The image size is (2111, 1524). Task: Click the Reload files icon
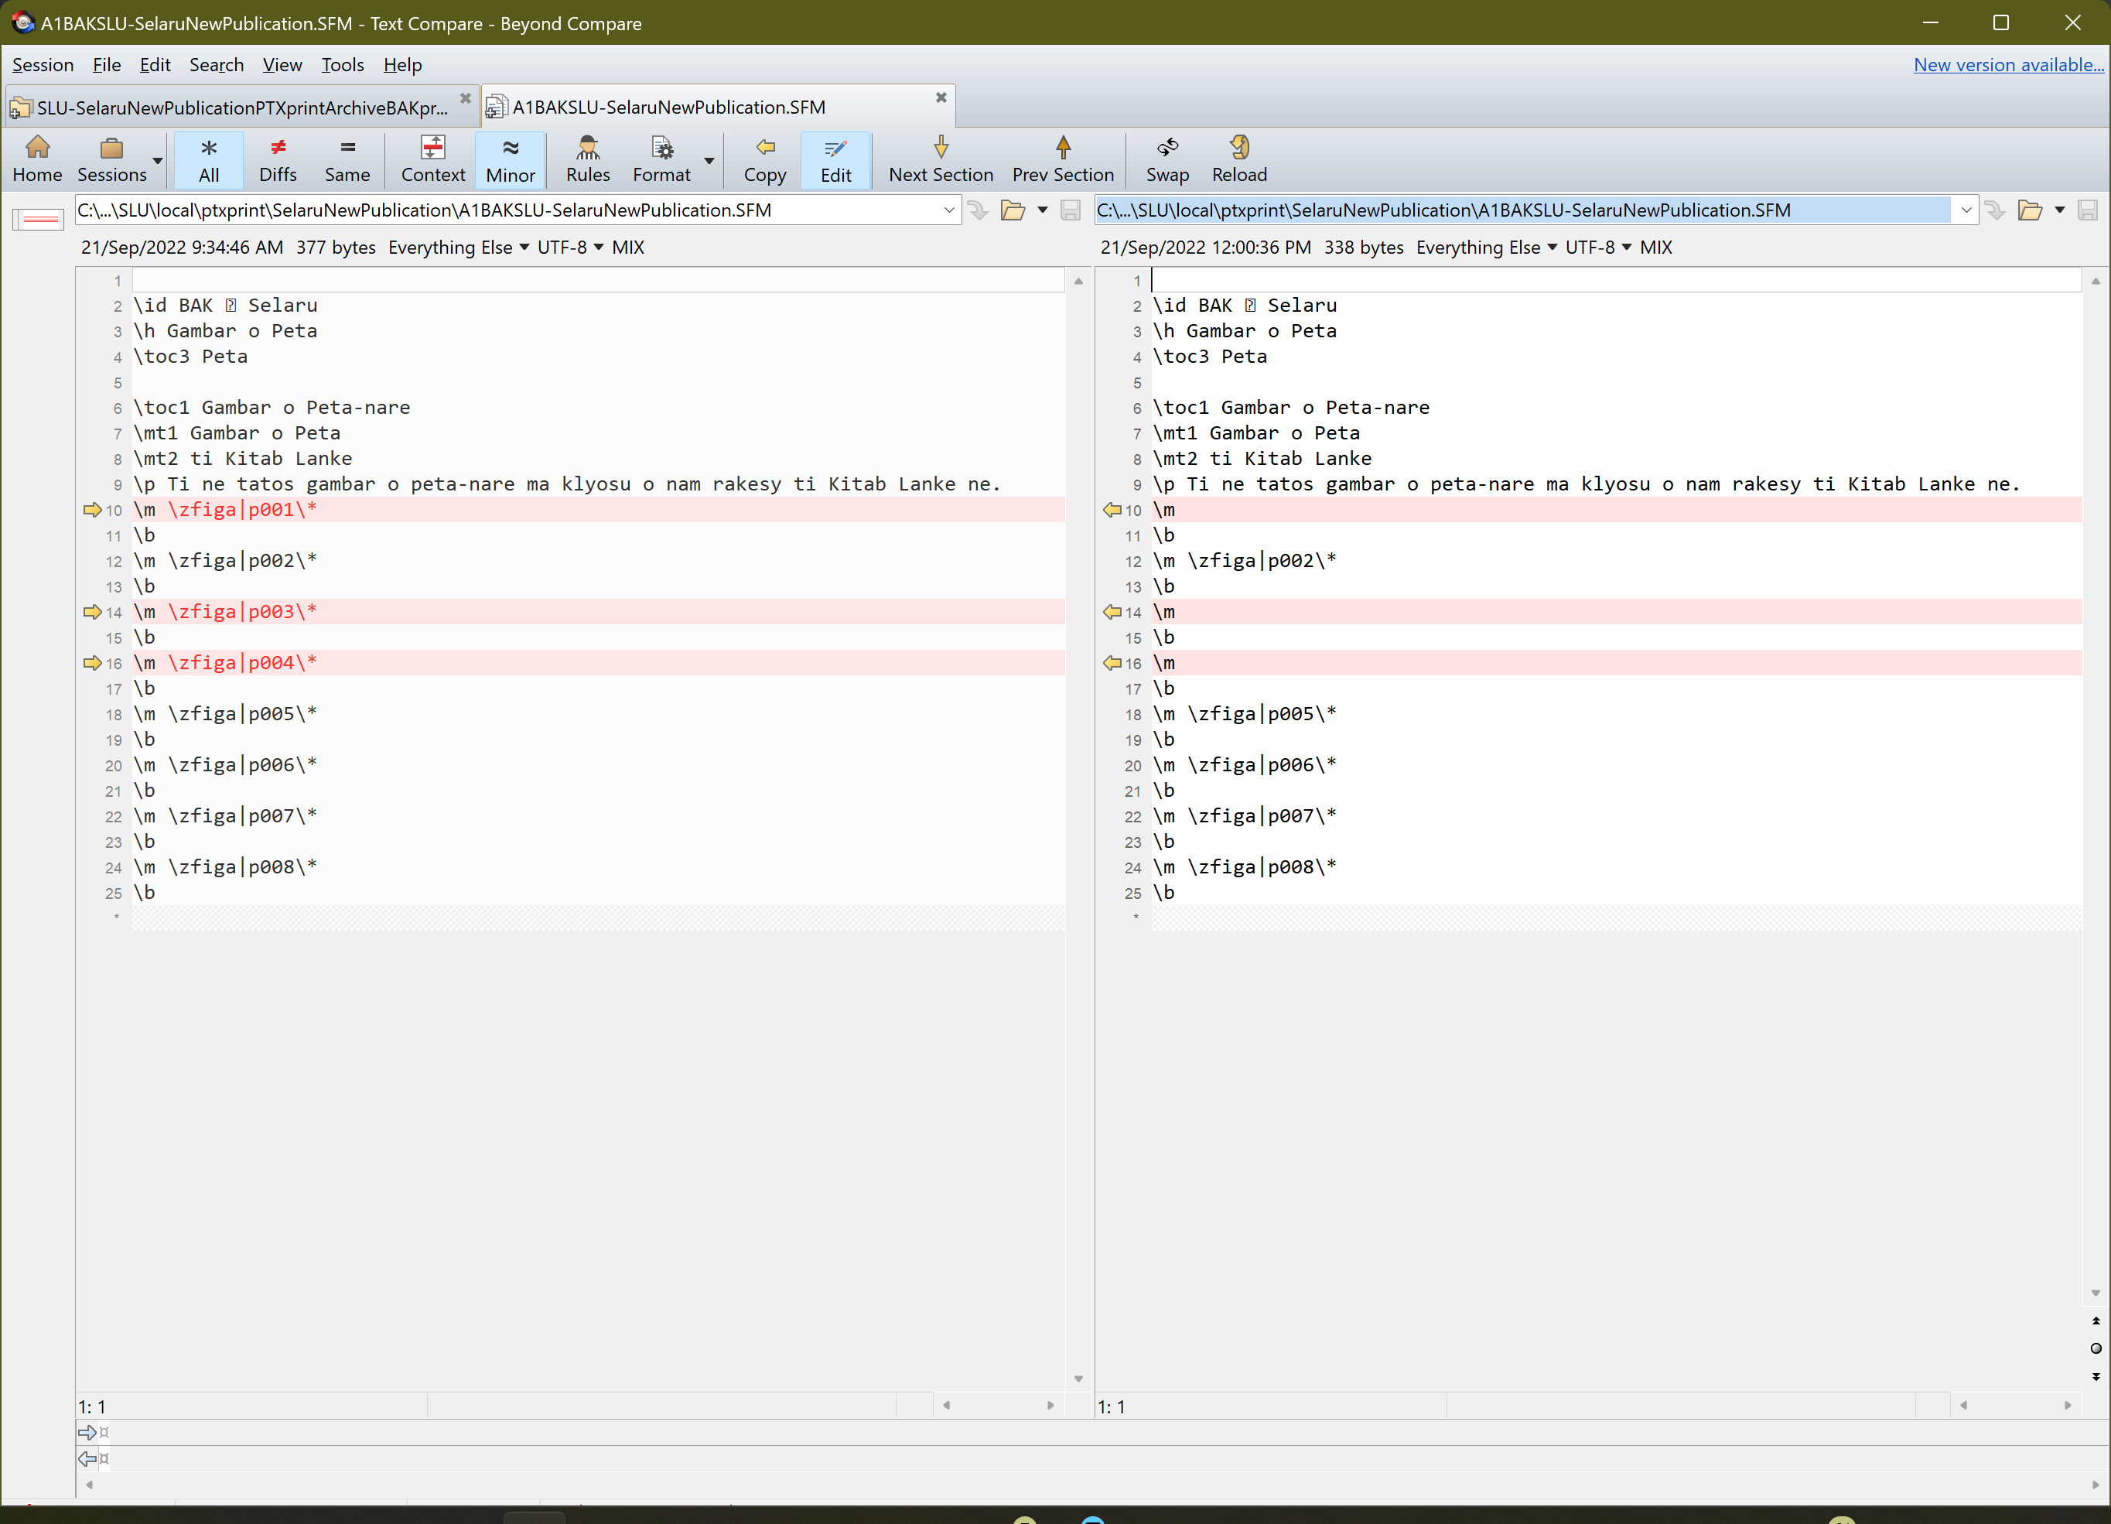click(1239, 159)
